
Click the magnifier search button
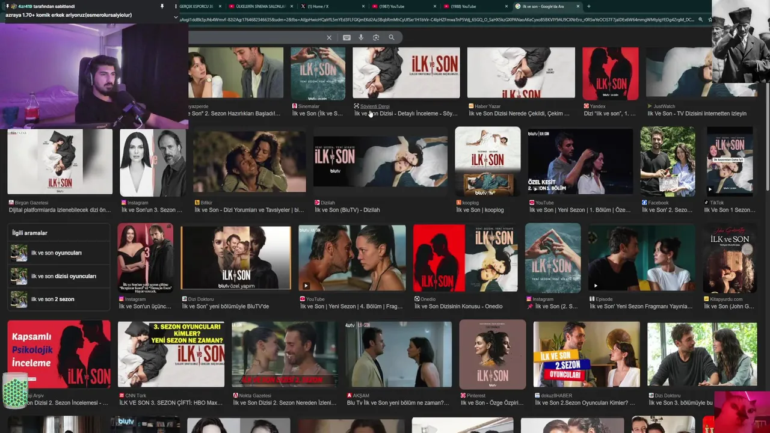(x=392, y=37)
